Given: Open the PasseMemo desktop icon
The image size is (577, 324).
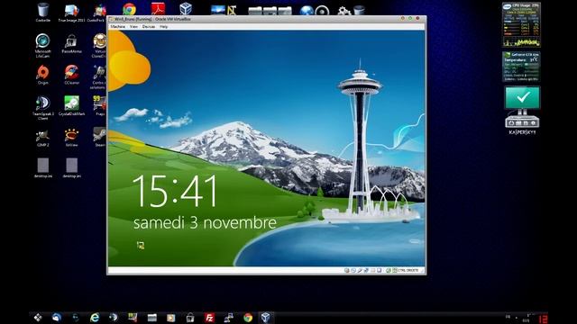Looking at the screenshot, I should [71, 44].
